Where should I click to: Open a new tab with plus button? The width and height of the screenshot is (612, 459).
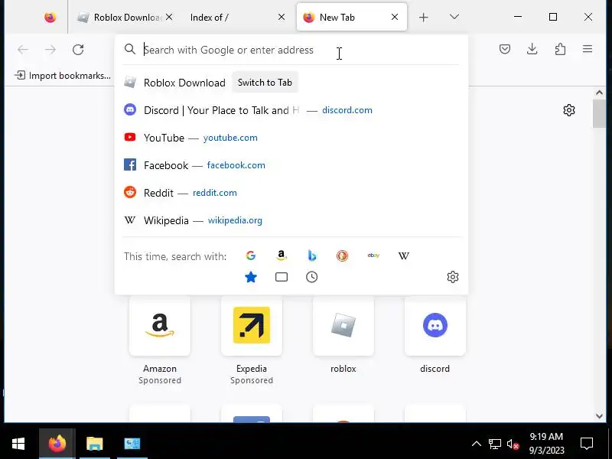point(424,17)
